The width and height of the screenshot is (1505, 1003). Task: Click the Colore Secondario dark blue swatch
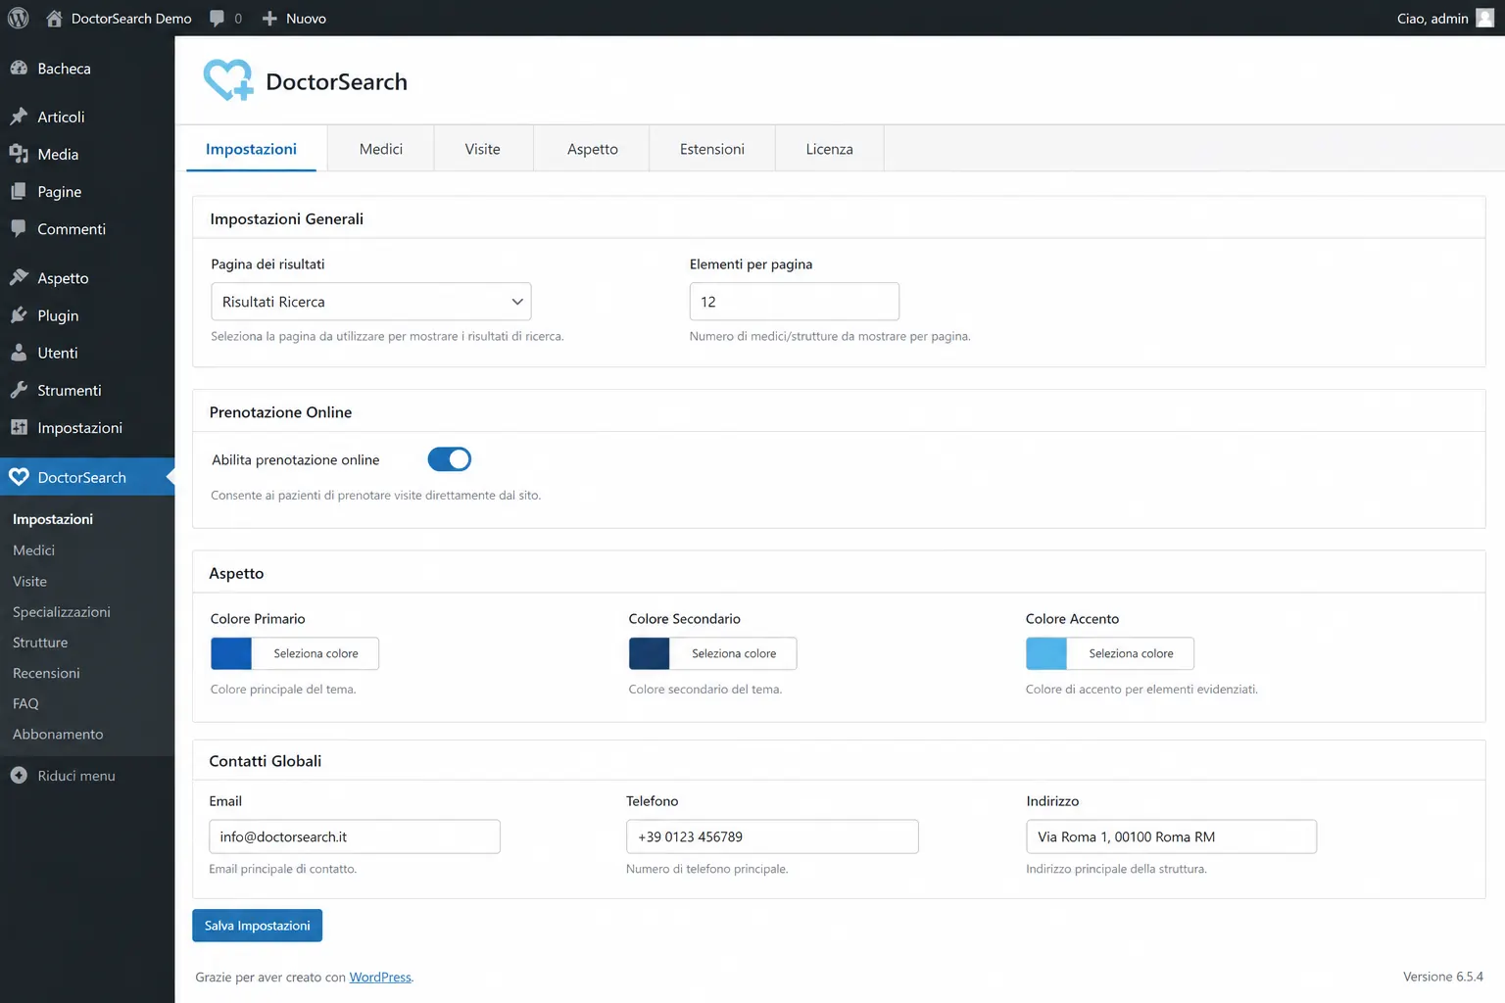(x=650, y=653)
